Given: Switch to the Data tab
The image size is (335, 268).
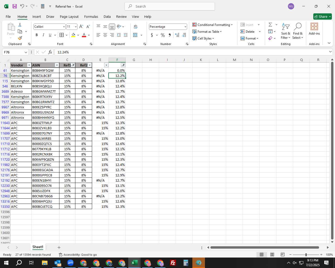Looking at the screenshot, I should 107,16.
